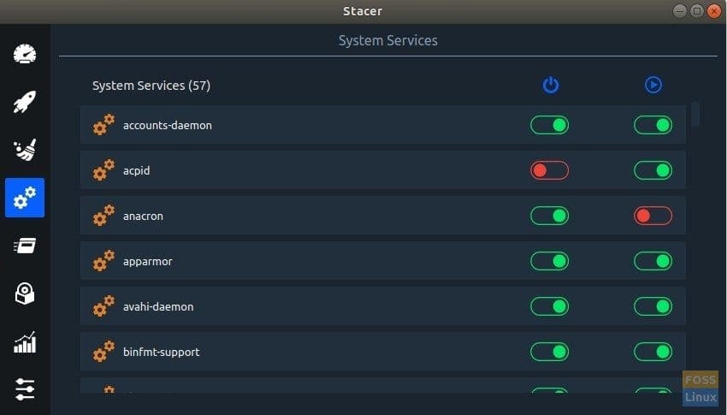This screenshot has width=727, height=415.
Task: Open Startup Apps rocket icon
Action: 25,102
